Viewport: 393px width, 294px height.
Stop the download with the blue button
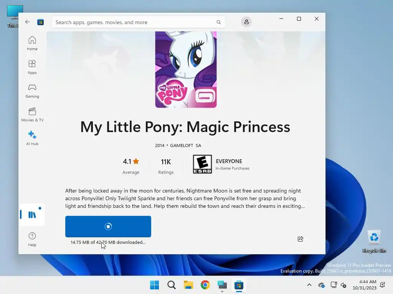click(108, 227)
